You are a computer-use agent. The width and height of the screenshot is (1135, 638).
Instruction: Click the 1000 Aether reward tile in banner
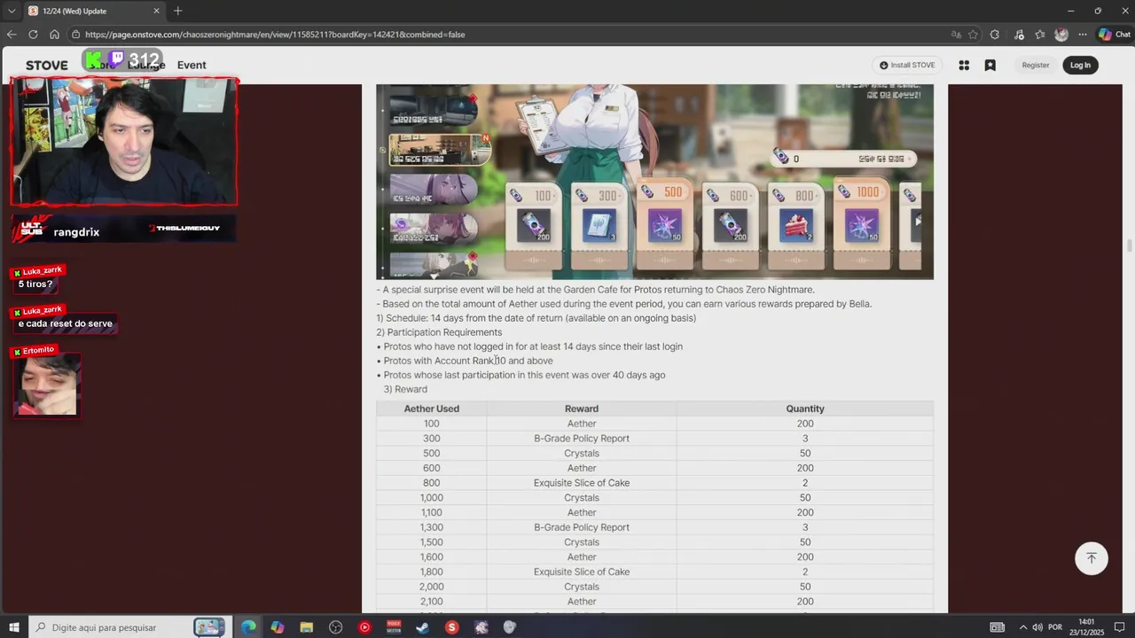(x=862, y=225)
